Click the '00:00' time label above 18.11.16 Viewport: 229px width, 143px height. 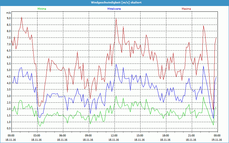(11, 136)
